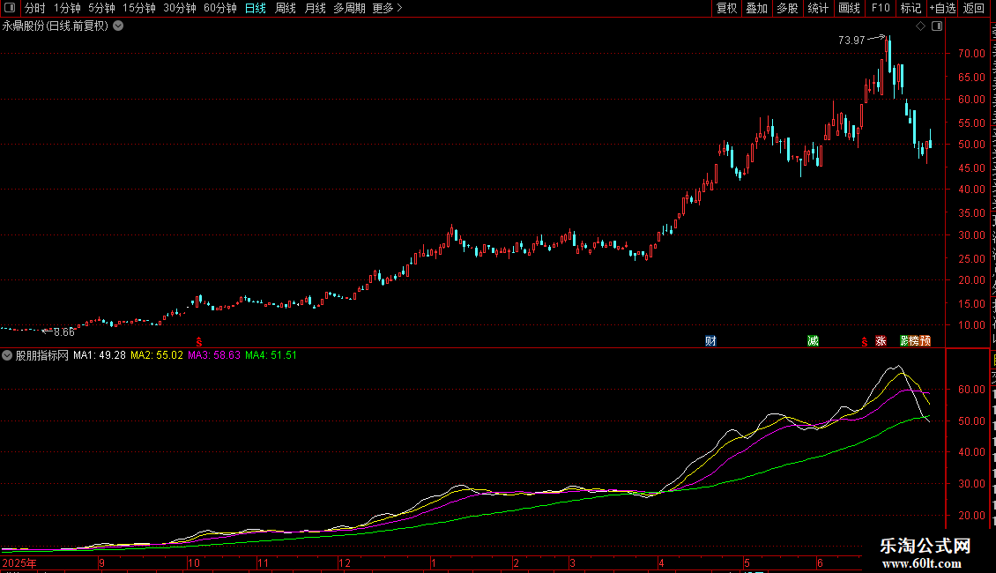Click the MA4: 51.51 value

tap(271, 355)
